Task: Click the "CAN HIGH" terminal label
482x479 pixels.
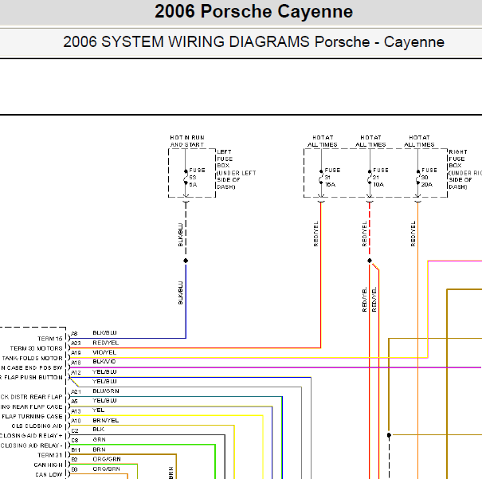Action: [48, 465]
